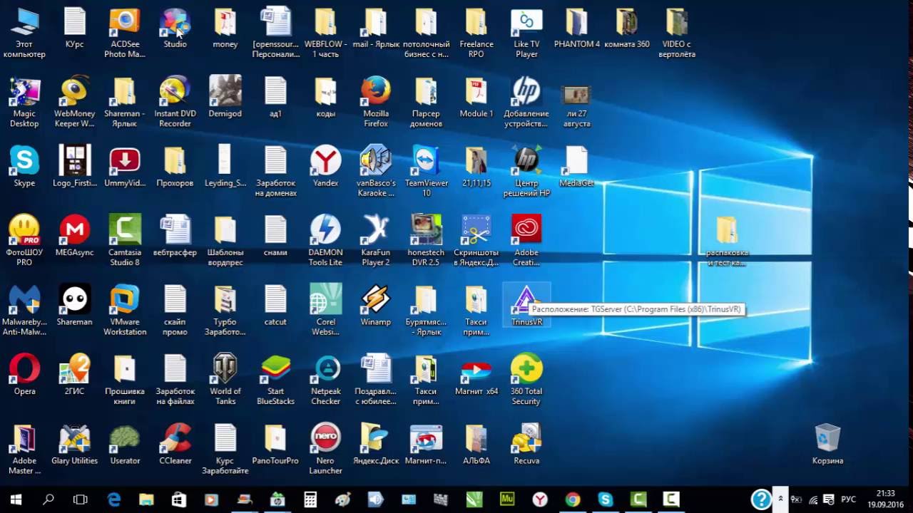Open the Calculator taskbar icon
Screen dimensions: 913x513
point(310,499)
